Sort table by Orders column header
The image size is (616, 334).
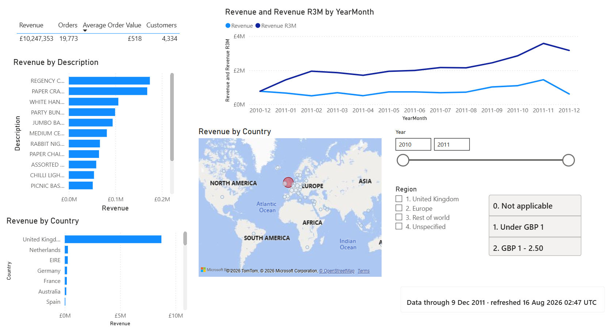pyautogui.click(x=68, y=25)
